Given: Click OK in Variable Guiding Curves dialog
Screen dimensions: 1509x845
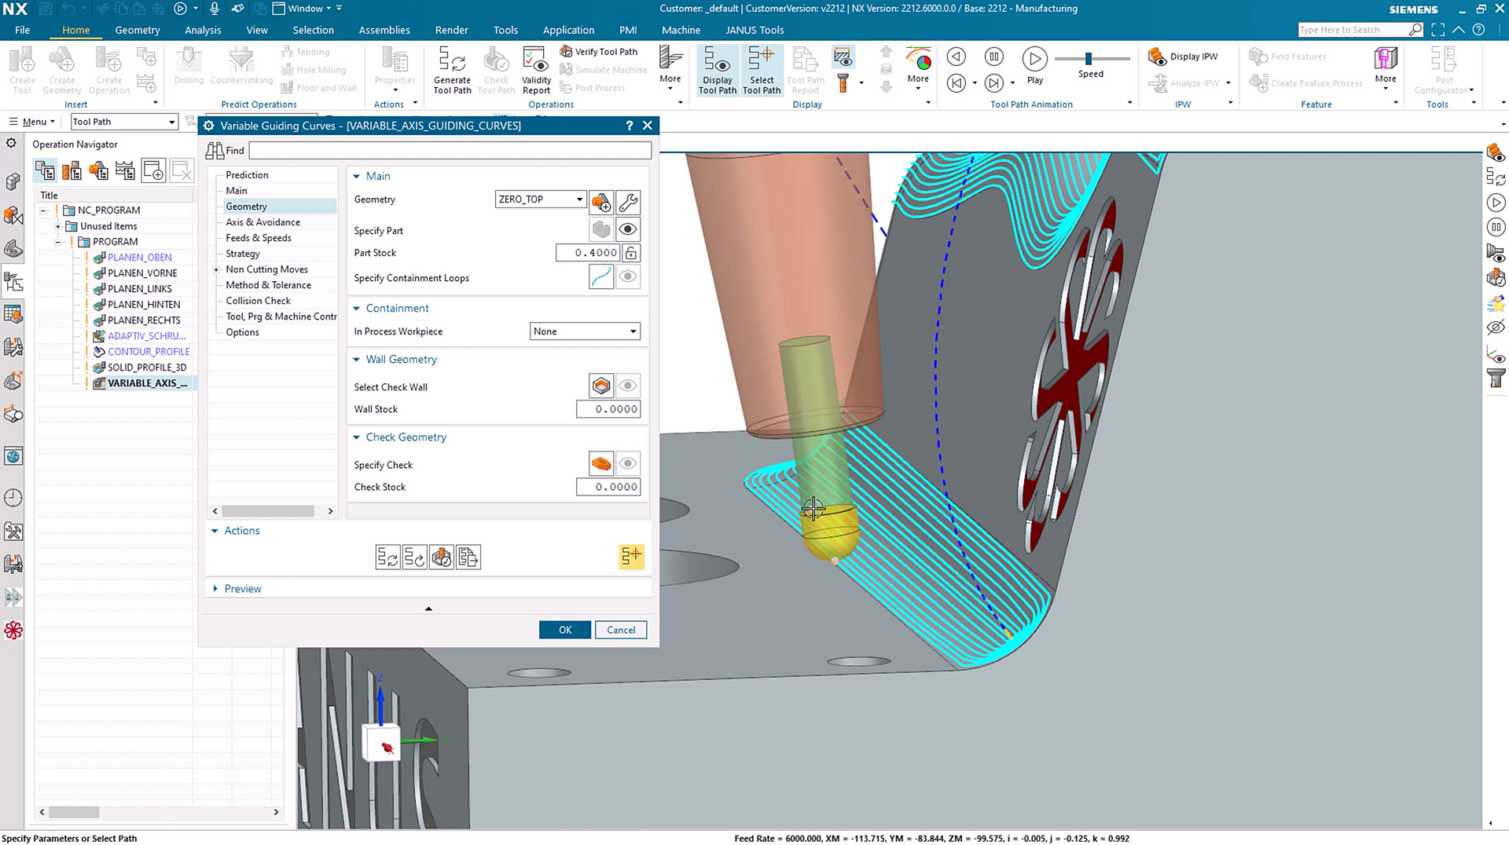Looking at the screenshot, I should tap(565, 630).
